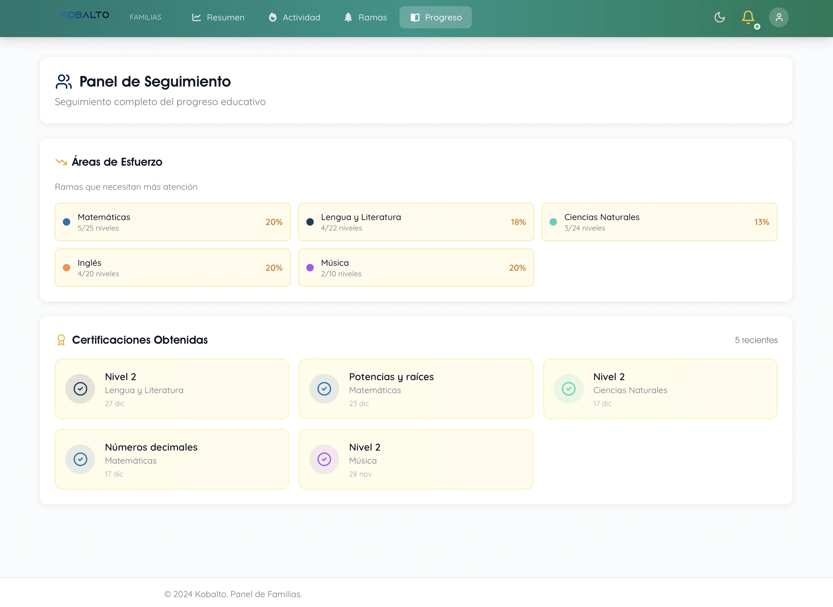The height and width of the screenshot is (607, 833).
Task: Open the Matemáticas effort area card
Action: 172,222
